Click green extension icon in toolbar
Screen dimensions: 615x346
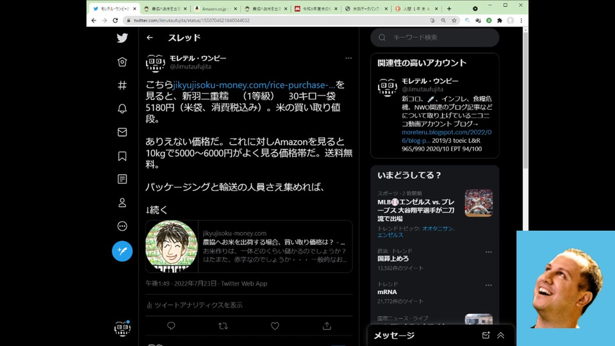(x=489, y=21)
